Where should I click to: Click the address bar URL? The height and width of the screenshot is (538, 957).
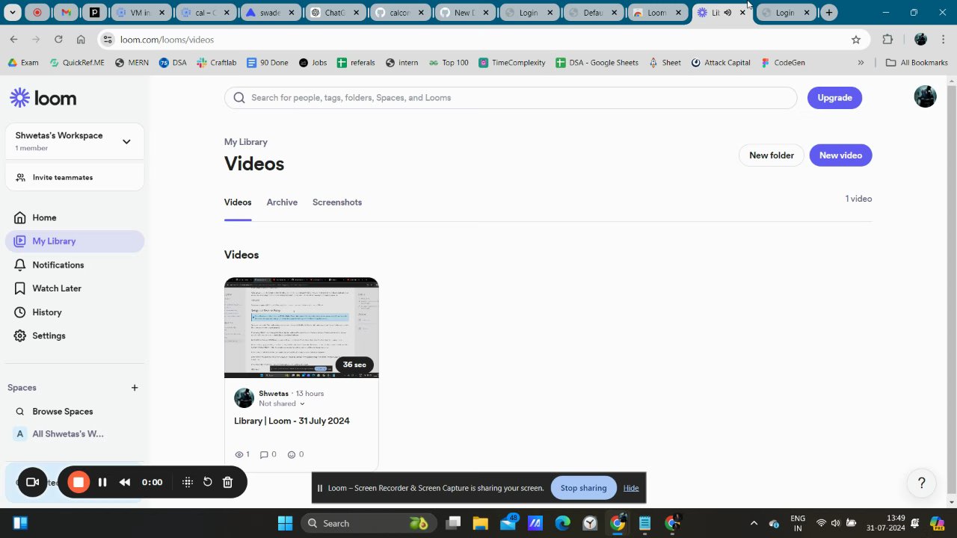click(167, 40)
